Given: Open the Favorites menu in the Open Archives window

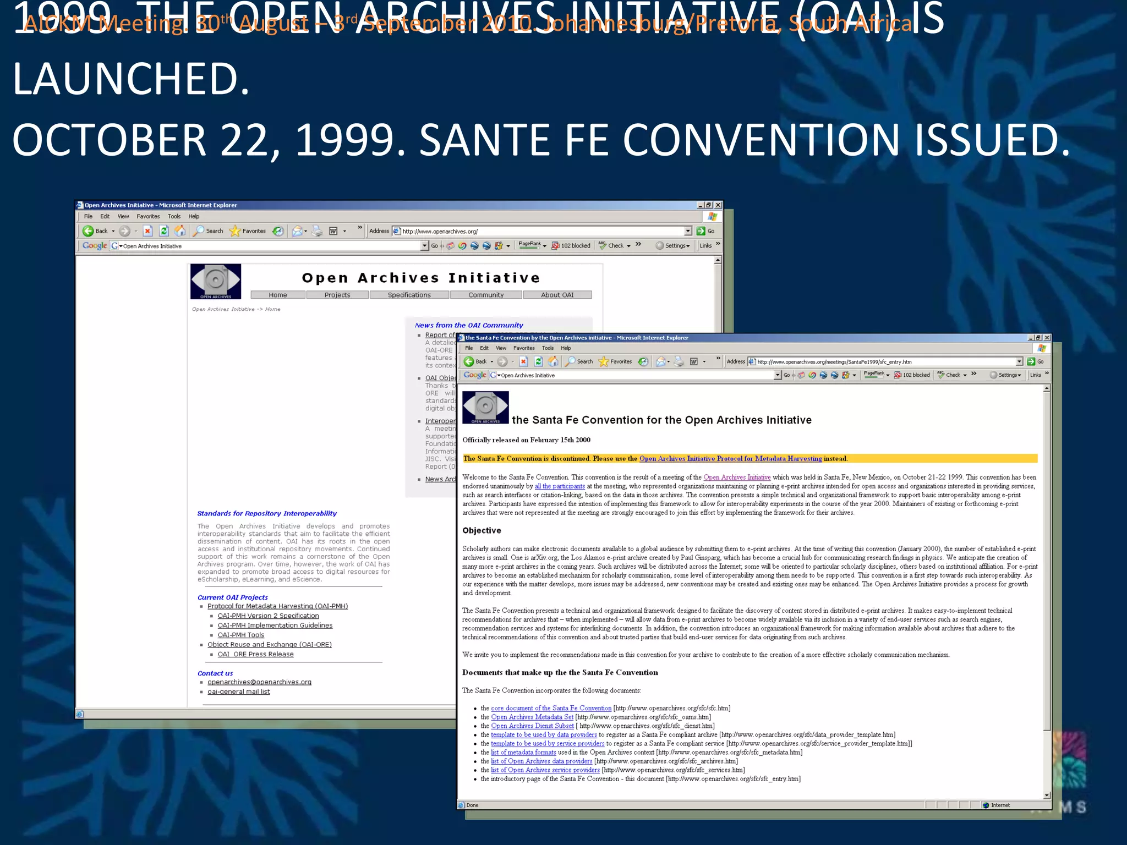Looking at the screenshot, I should (x=148, y=217).
